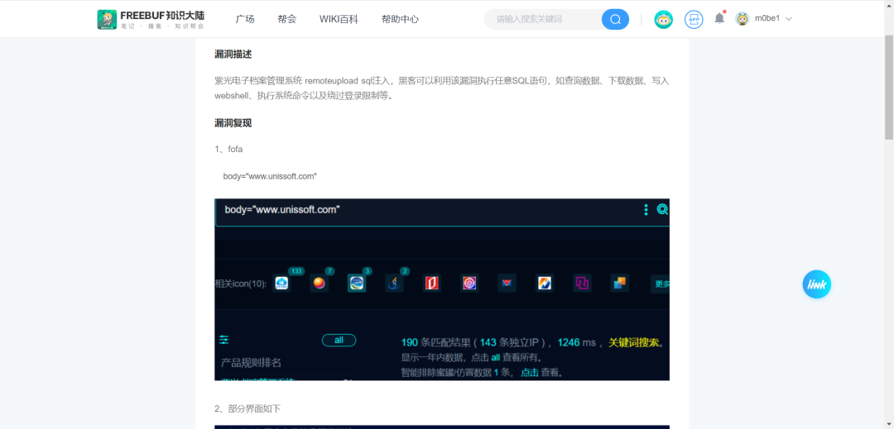Focus the search keyword input field

545,19
